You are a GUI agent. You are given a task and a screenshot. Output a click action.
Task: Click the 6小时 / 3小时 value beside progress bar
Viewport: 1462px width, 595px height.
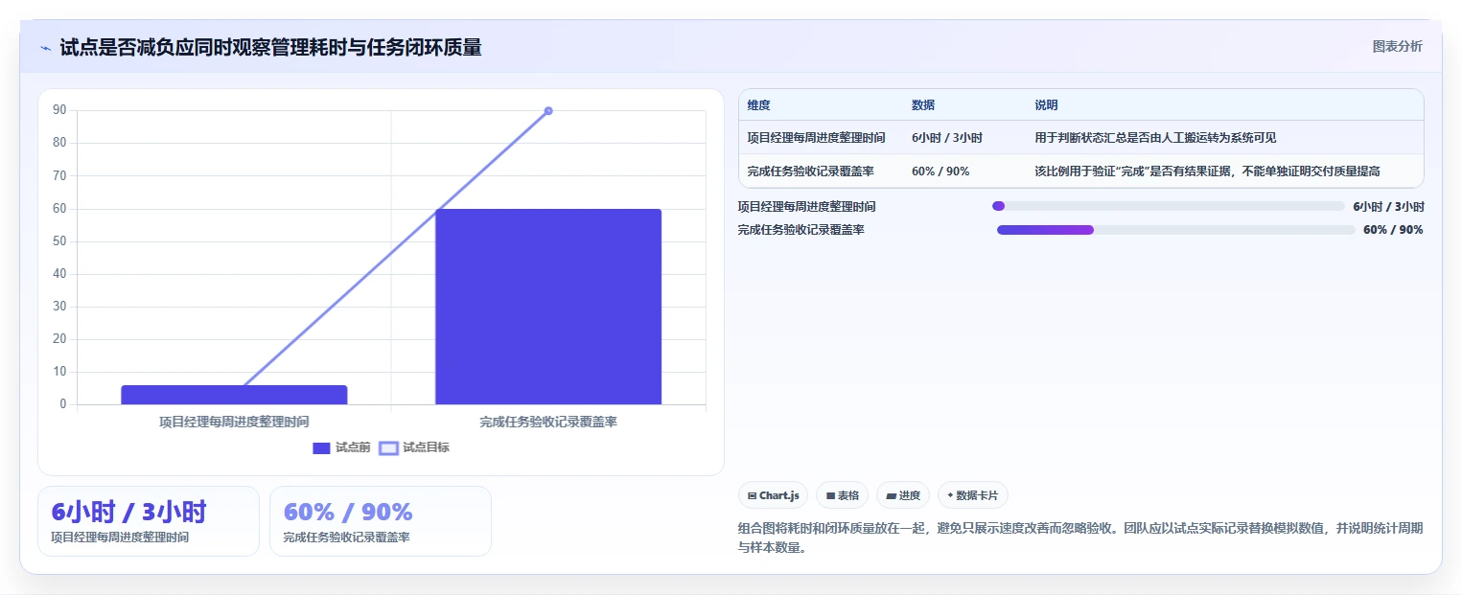pos(1388,207)
